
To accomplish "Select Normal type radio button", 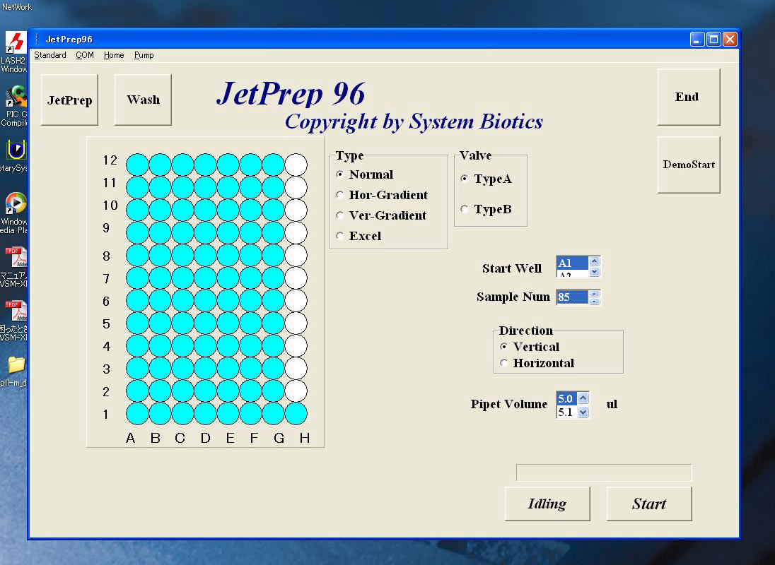I will click(x=339, y=174).
